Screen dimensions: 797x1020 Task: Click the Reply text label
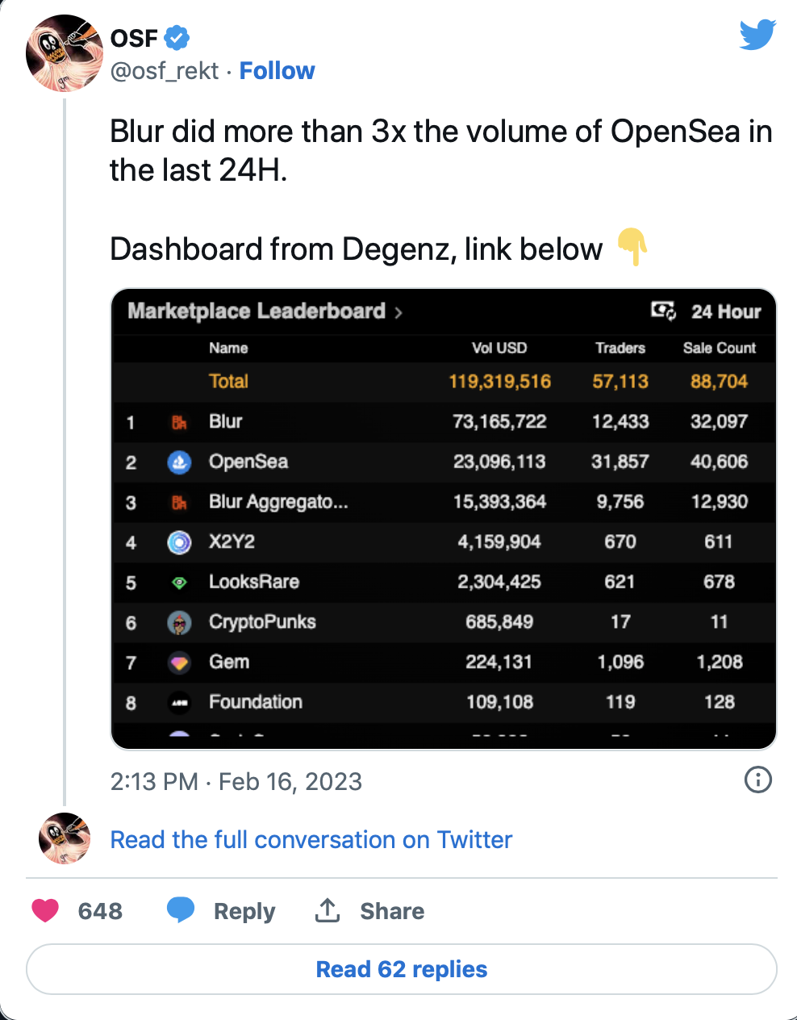point(244,911)
